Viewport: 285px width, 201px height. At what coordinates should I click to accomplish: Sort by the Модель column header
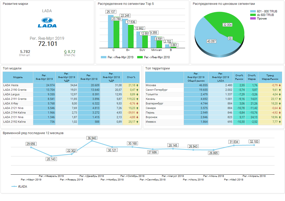(18, 77)
